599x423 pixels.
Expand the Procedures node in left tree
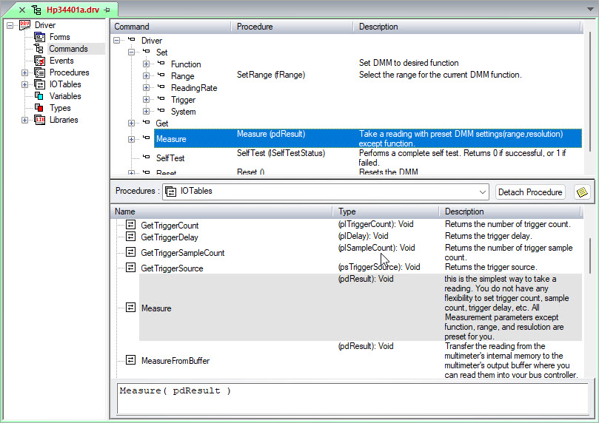point(25,73)
